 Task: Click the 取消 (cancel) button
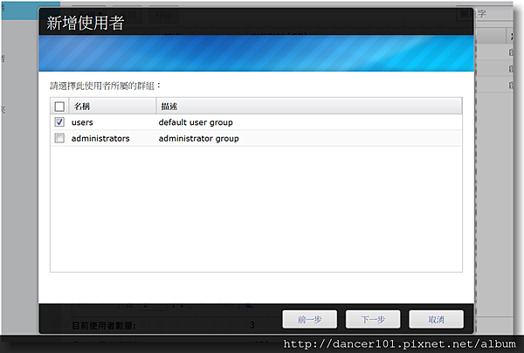436,319
